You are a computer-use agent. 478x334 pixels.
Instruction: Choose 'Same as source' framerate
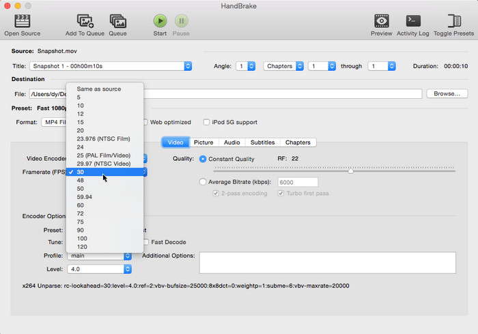[x=104, y=89]
